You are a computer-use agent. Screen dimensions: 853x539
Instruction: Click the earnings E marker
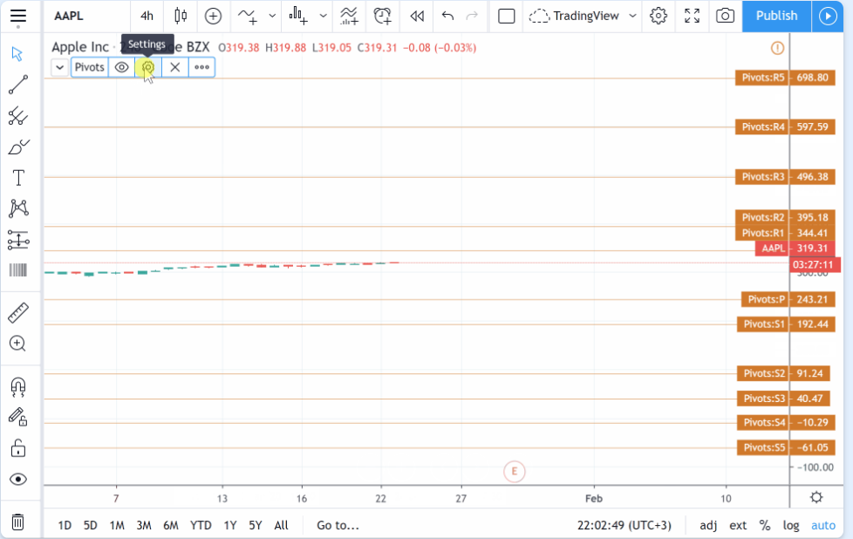click(x=514, y=472)
